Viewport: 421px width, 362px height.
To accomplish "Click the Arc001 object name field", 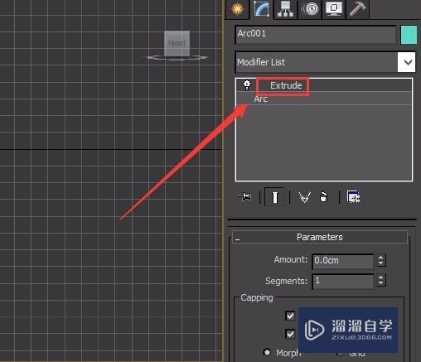I will pos(316,34).
